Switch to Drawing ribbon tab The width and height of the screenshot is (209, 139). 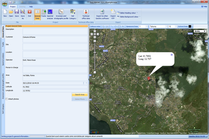(x=22, y=6)
